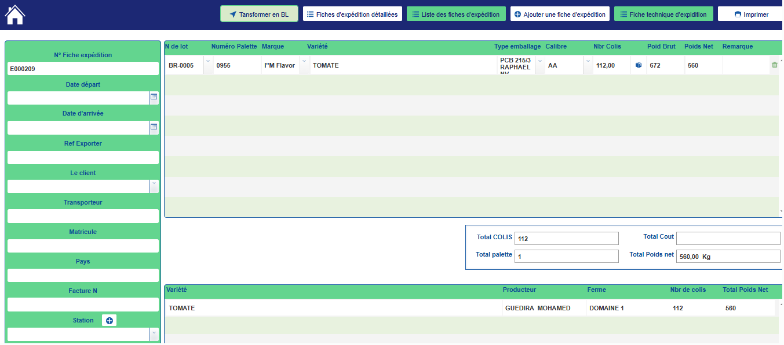Open the Marque I"M Flavor dropdown arrow

[x=304, y=65]
